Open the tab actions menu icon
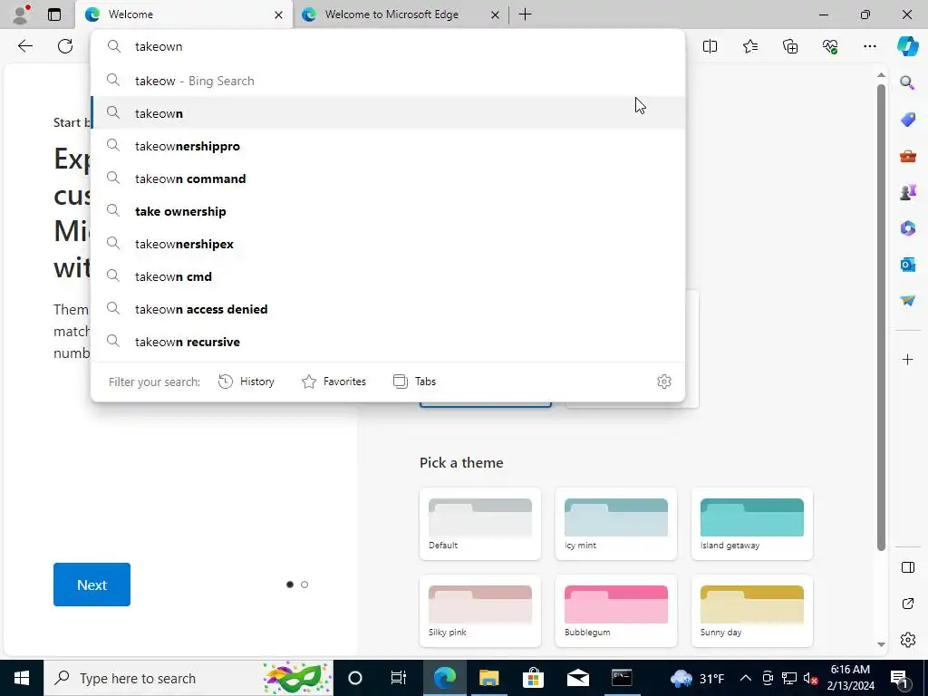The width and height of the screenshot is (928, 696). (54, 14)
